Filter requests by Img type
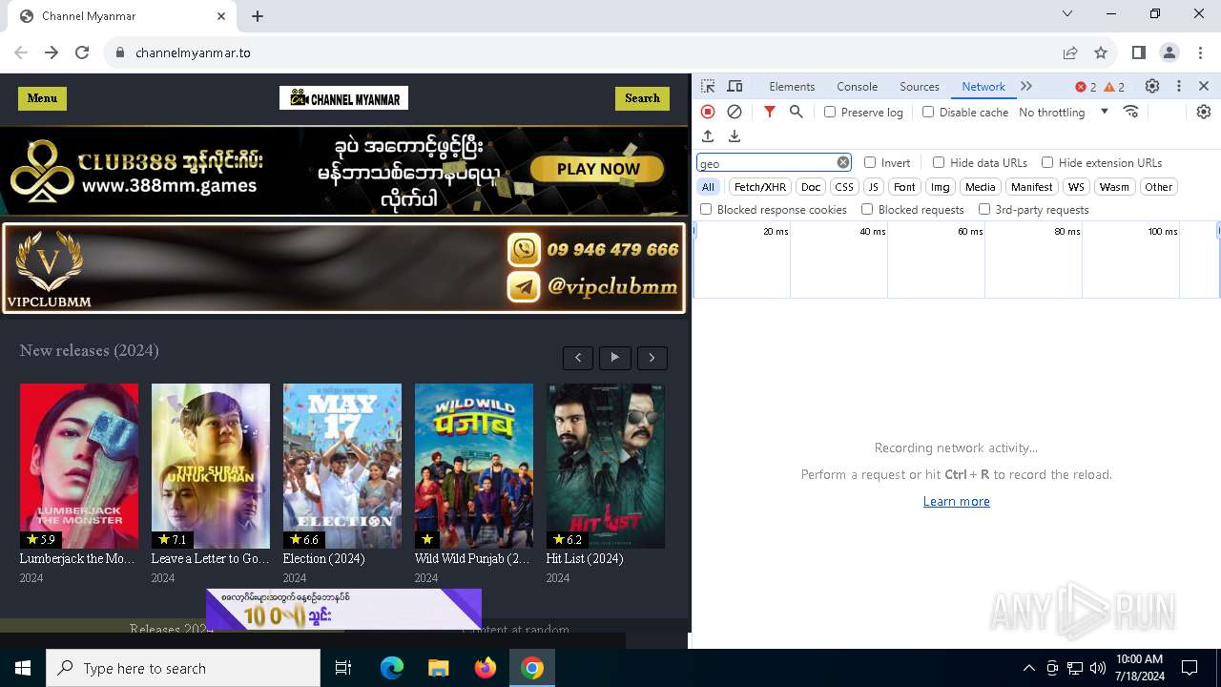The height and width of the screenshot is (687, 1221). [941, 187]
